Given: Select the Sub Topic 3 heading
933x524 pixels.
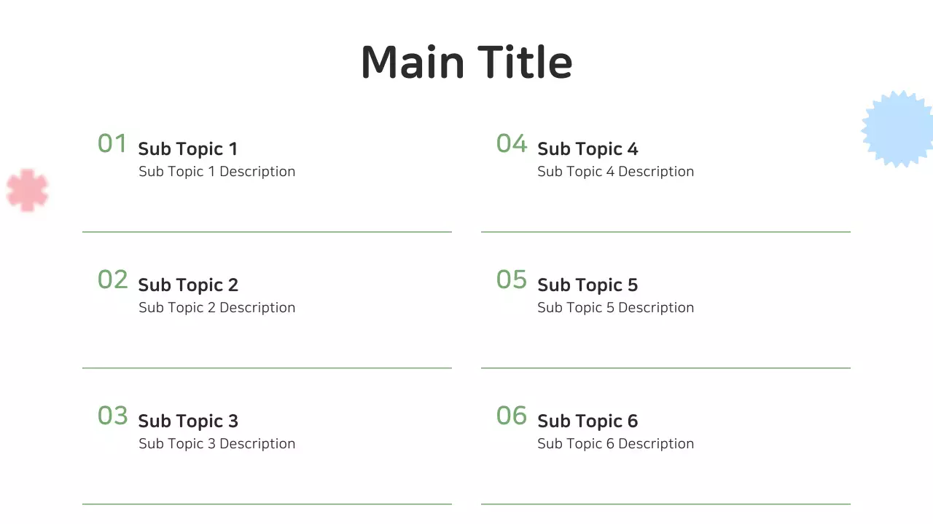Looking at the screenshot, I should tap(187, 421).
